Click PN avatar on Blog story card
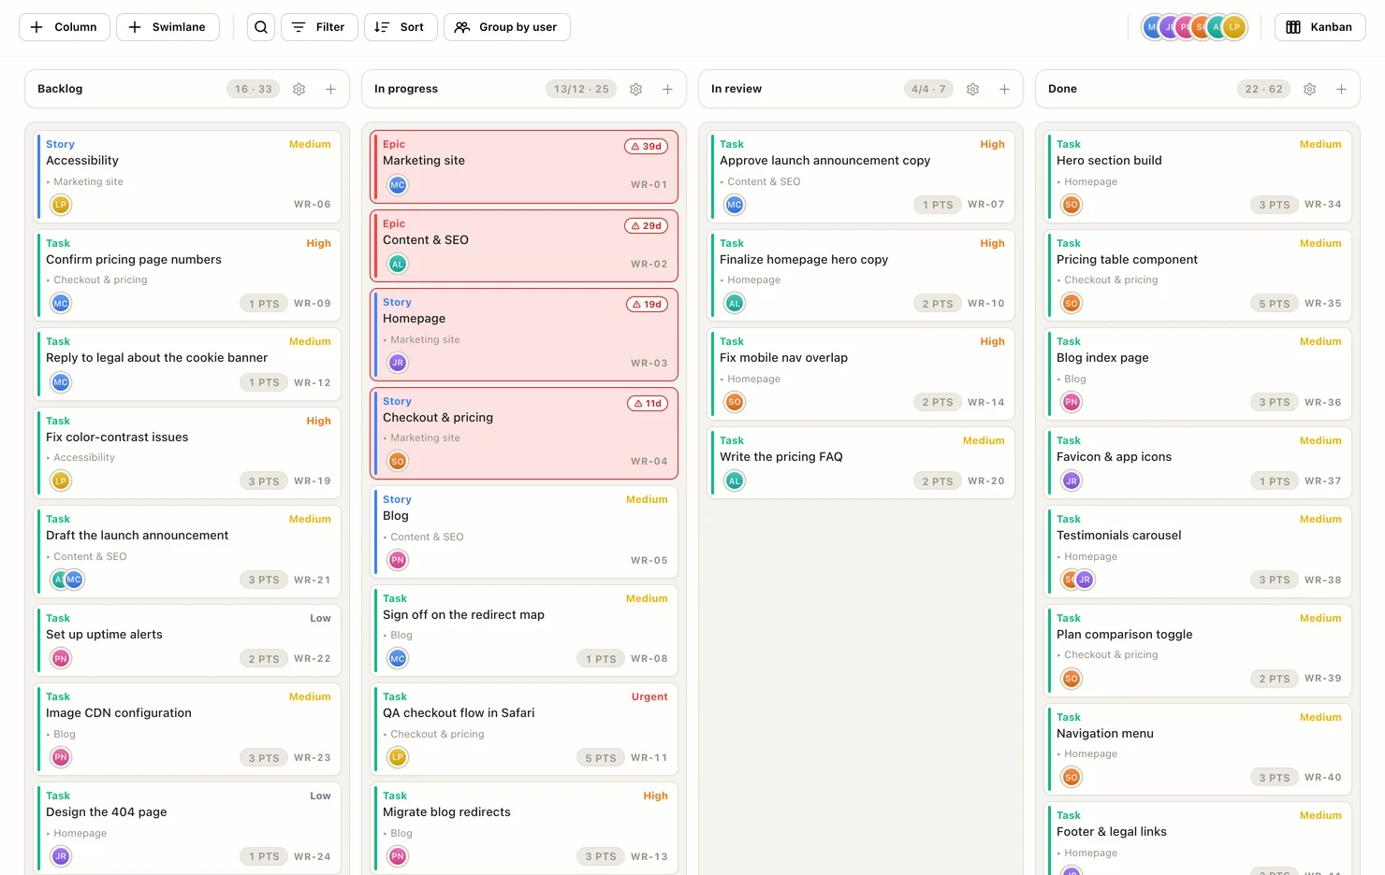This screenshot has height=875, width=1385. [398, 560]
